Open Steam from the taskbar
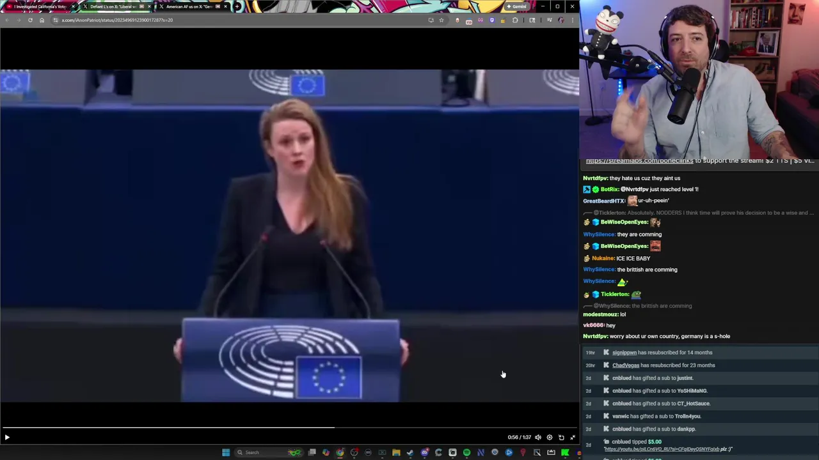 click(410, 452)
